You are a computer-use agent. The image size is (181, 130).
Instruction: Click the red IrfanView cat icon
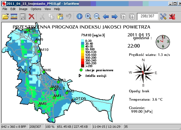click(x=172, y=16)
